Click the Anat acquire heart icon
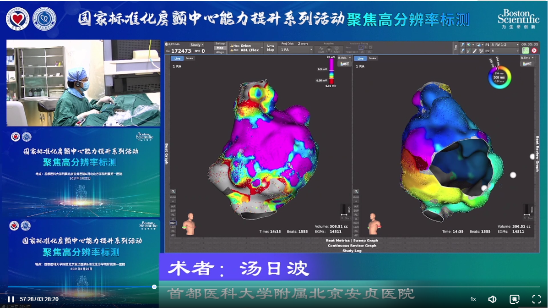The width and height of the screenshot is (548, 308). point(336,49)
